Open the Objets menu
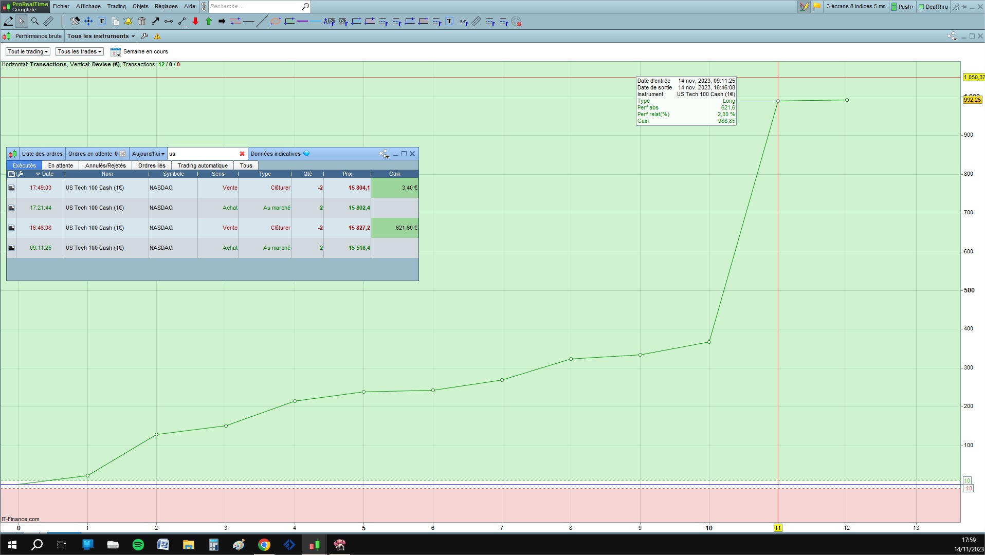 tap(140, 6)
